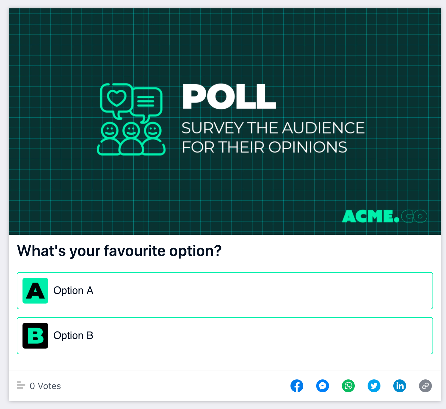
Task: Select the Option B text label
Action: [x=73, y=336]
